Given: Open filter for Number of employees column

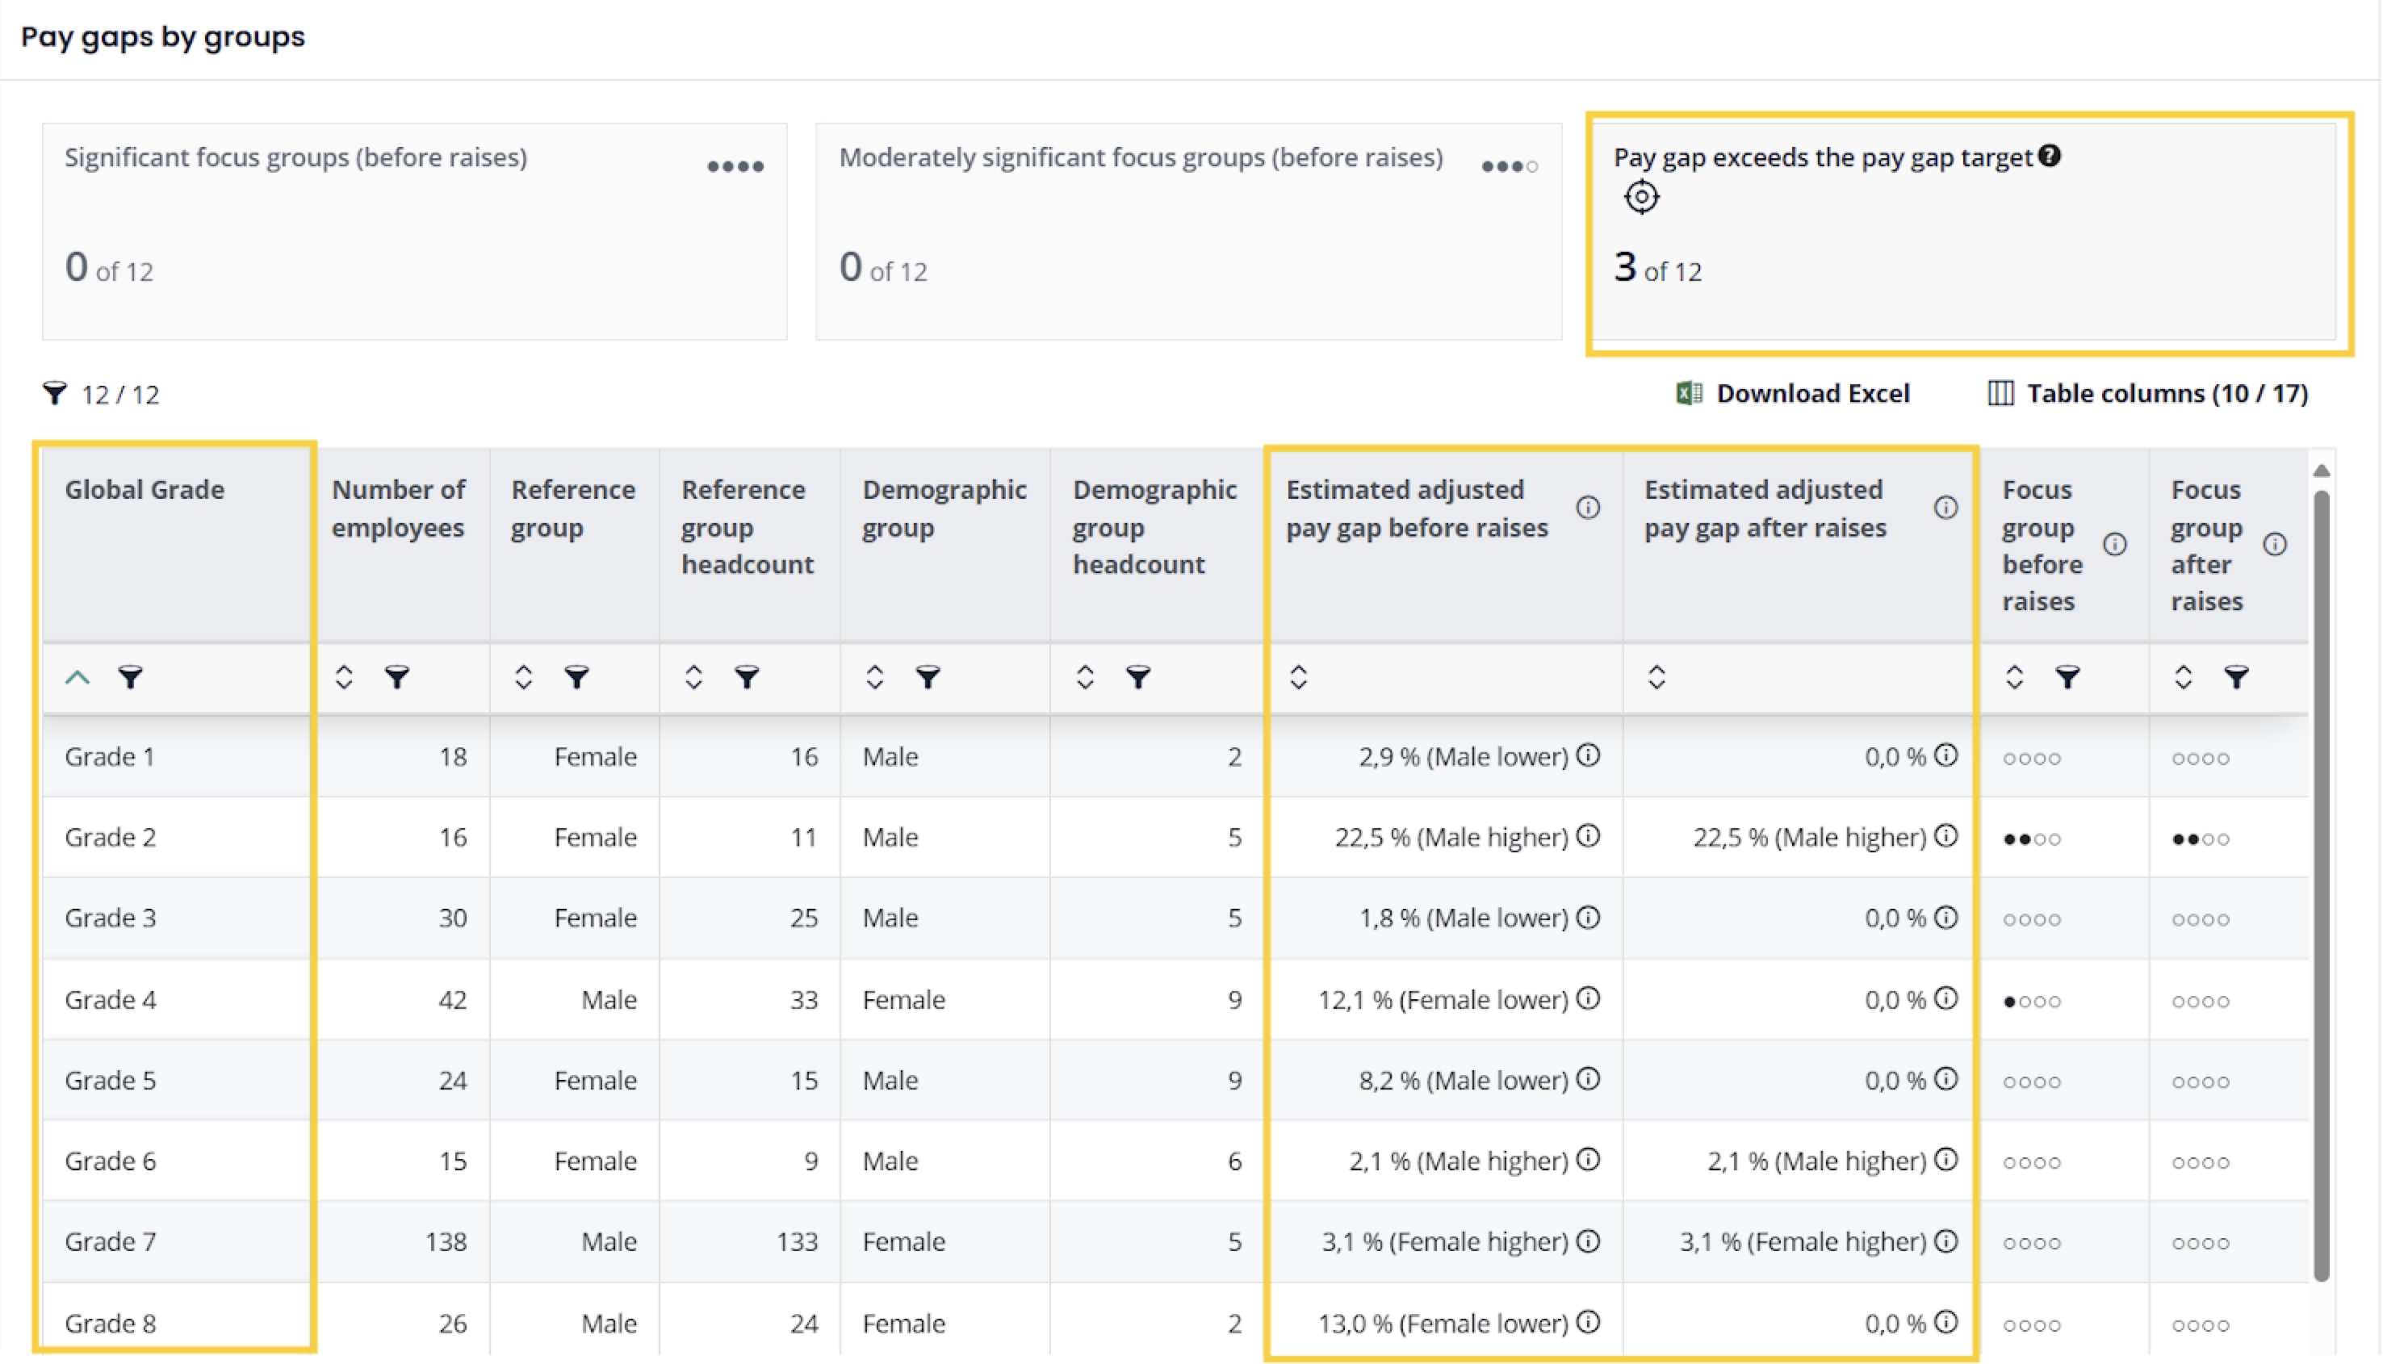Looking at the screenshot, I should tap(397, 676).
